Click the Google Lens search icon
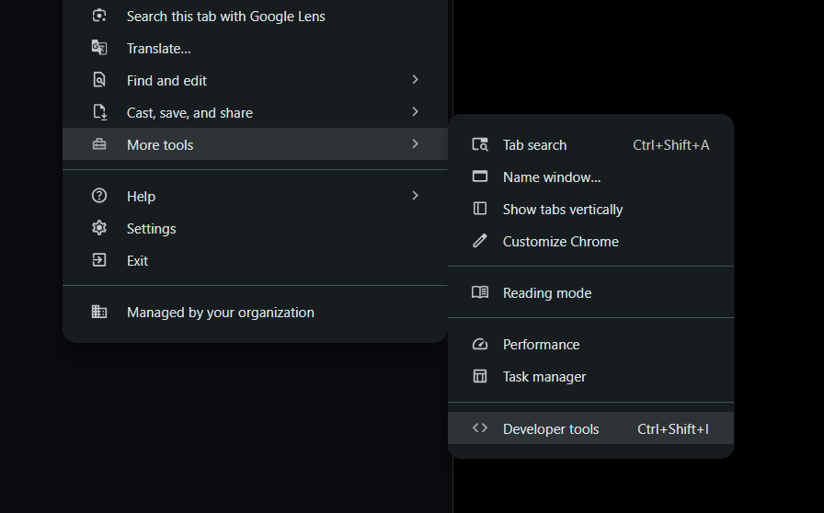824x513 pixels. (x=99, y=16)
